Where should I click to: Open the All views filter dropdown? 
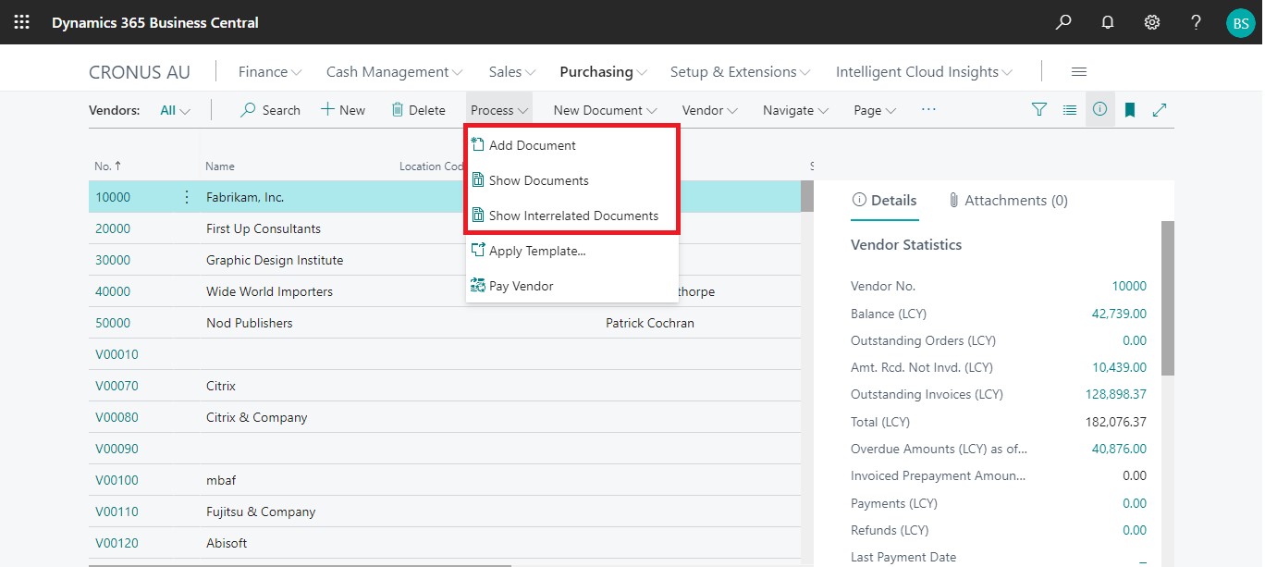175,110
